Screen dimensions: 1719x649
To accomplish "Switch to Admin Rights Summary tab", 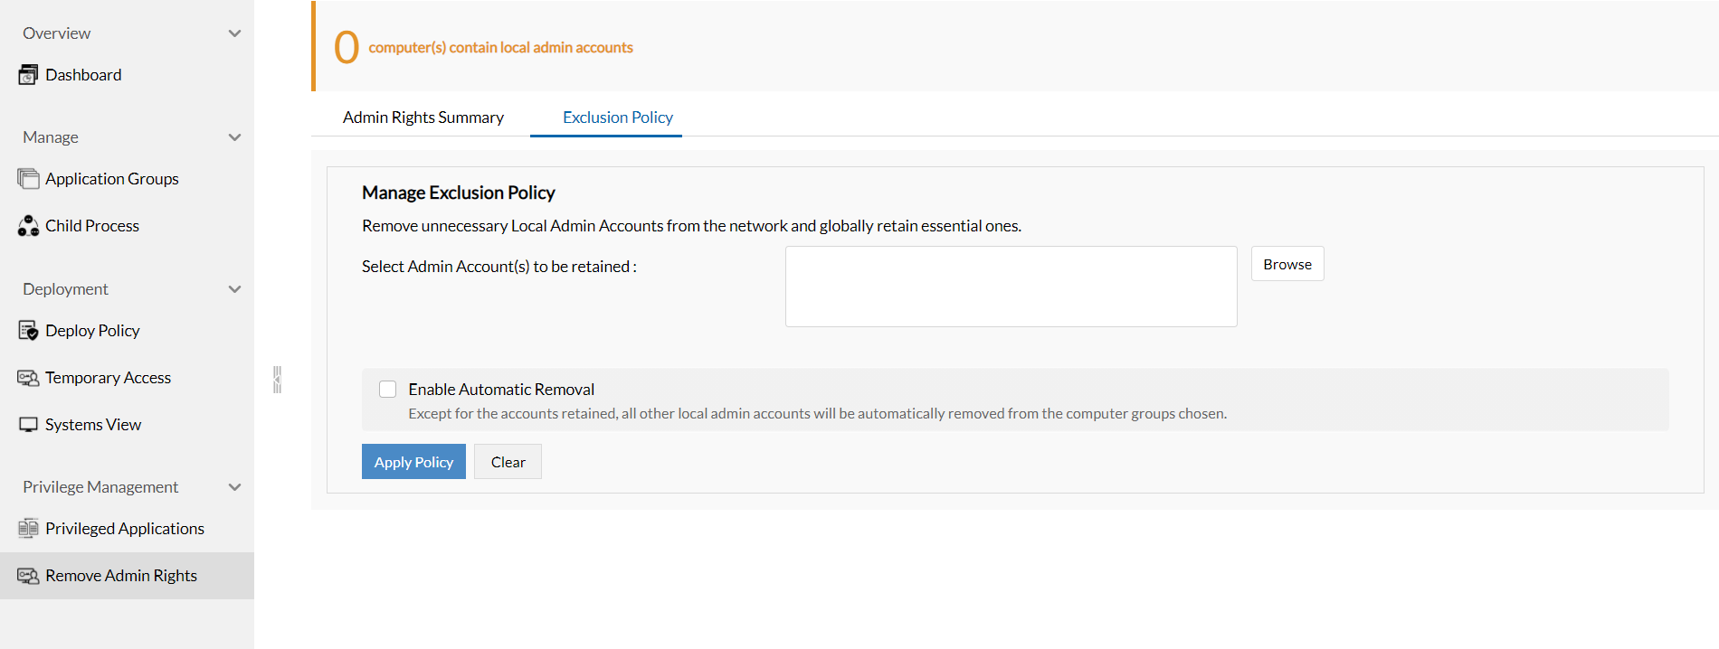I will (x=423, y=118).
